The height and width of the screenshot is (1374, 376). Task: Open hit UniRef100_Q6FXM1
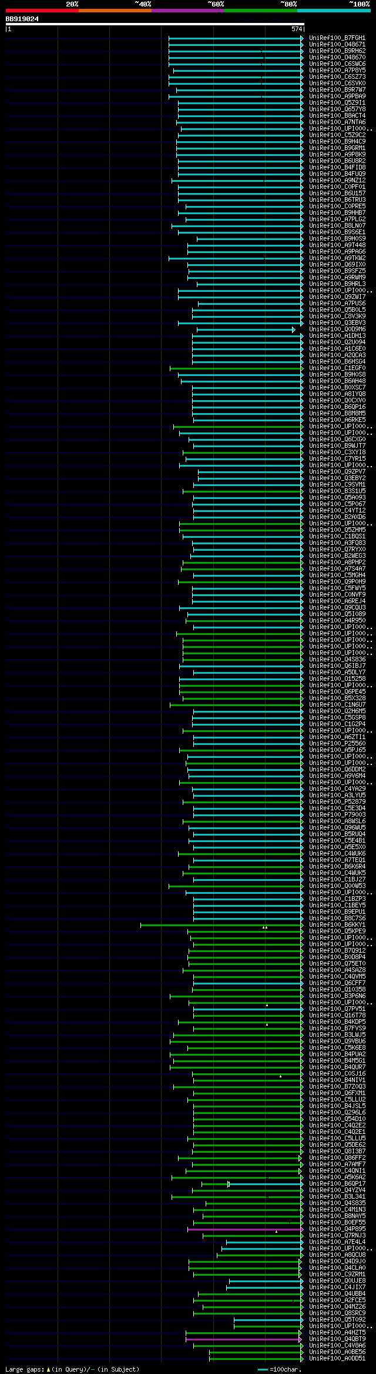click(x=337, y=1093)
